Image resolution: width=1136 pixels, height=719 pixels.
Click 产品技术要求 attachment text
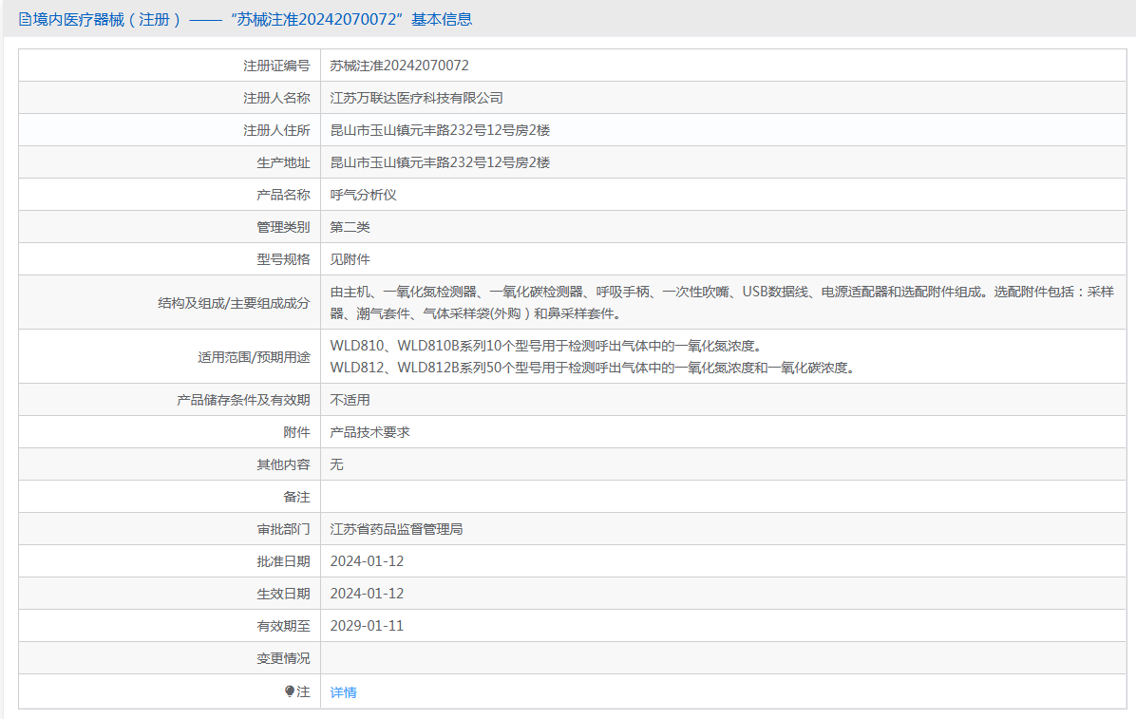tap(369, 432)
